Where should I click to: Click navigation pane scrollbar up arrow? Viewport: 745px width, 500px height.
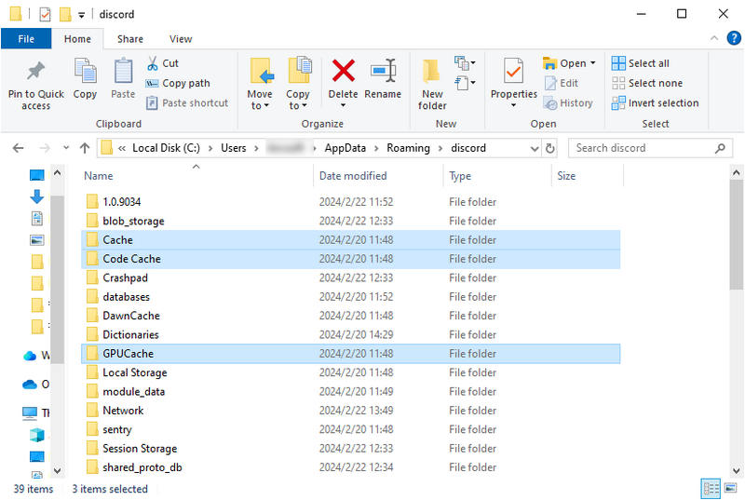point(57,173)
